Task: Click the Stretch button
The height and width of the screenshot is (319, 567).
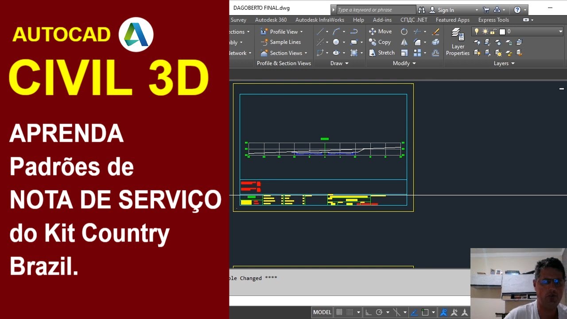Action: tap(382, 53)
